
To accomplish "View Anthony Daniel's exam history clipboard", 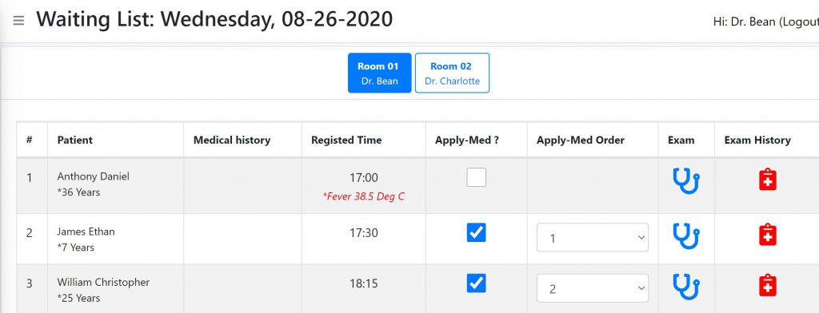I will pyautogui.click(x=767, y=180).
